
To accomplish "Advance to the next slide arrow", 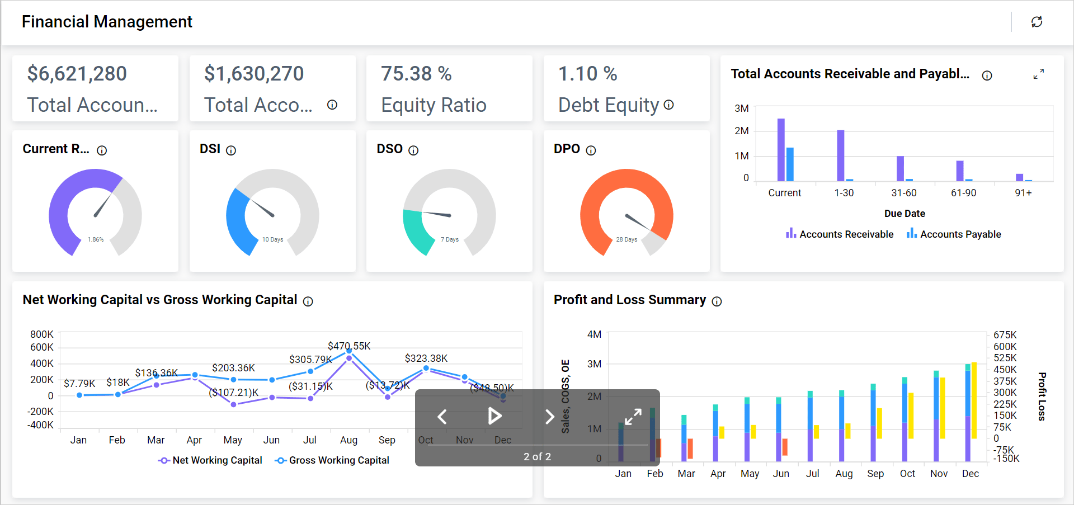I will 549,417.
